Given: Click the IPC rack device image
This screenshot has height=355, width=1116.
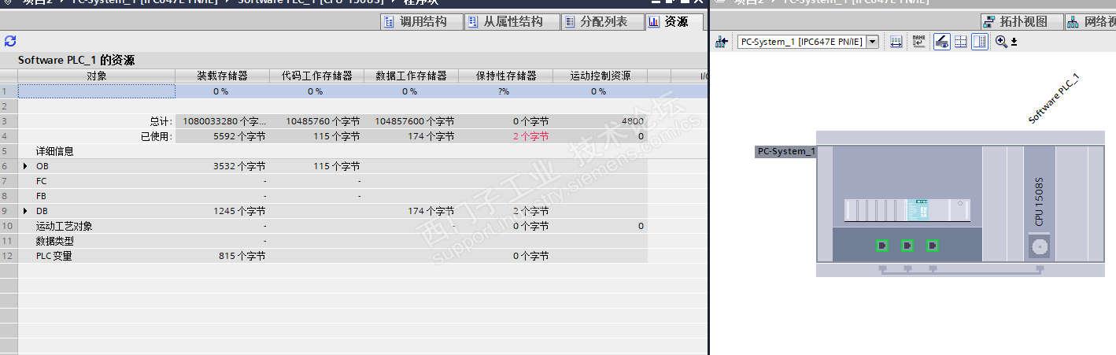Looking at the screenshot, I should pyautogui.click(x=907, y=209).
